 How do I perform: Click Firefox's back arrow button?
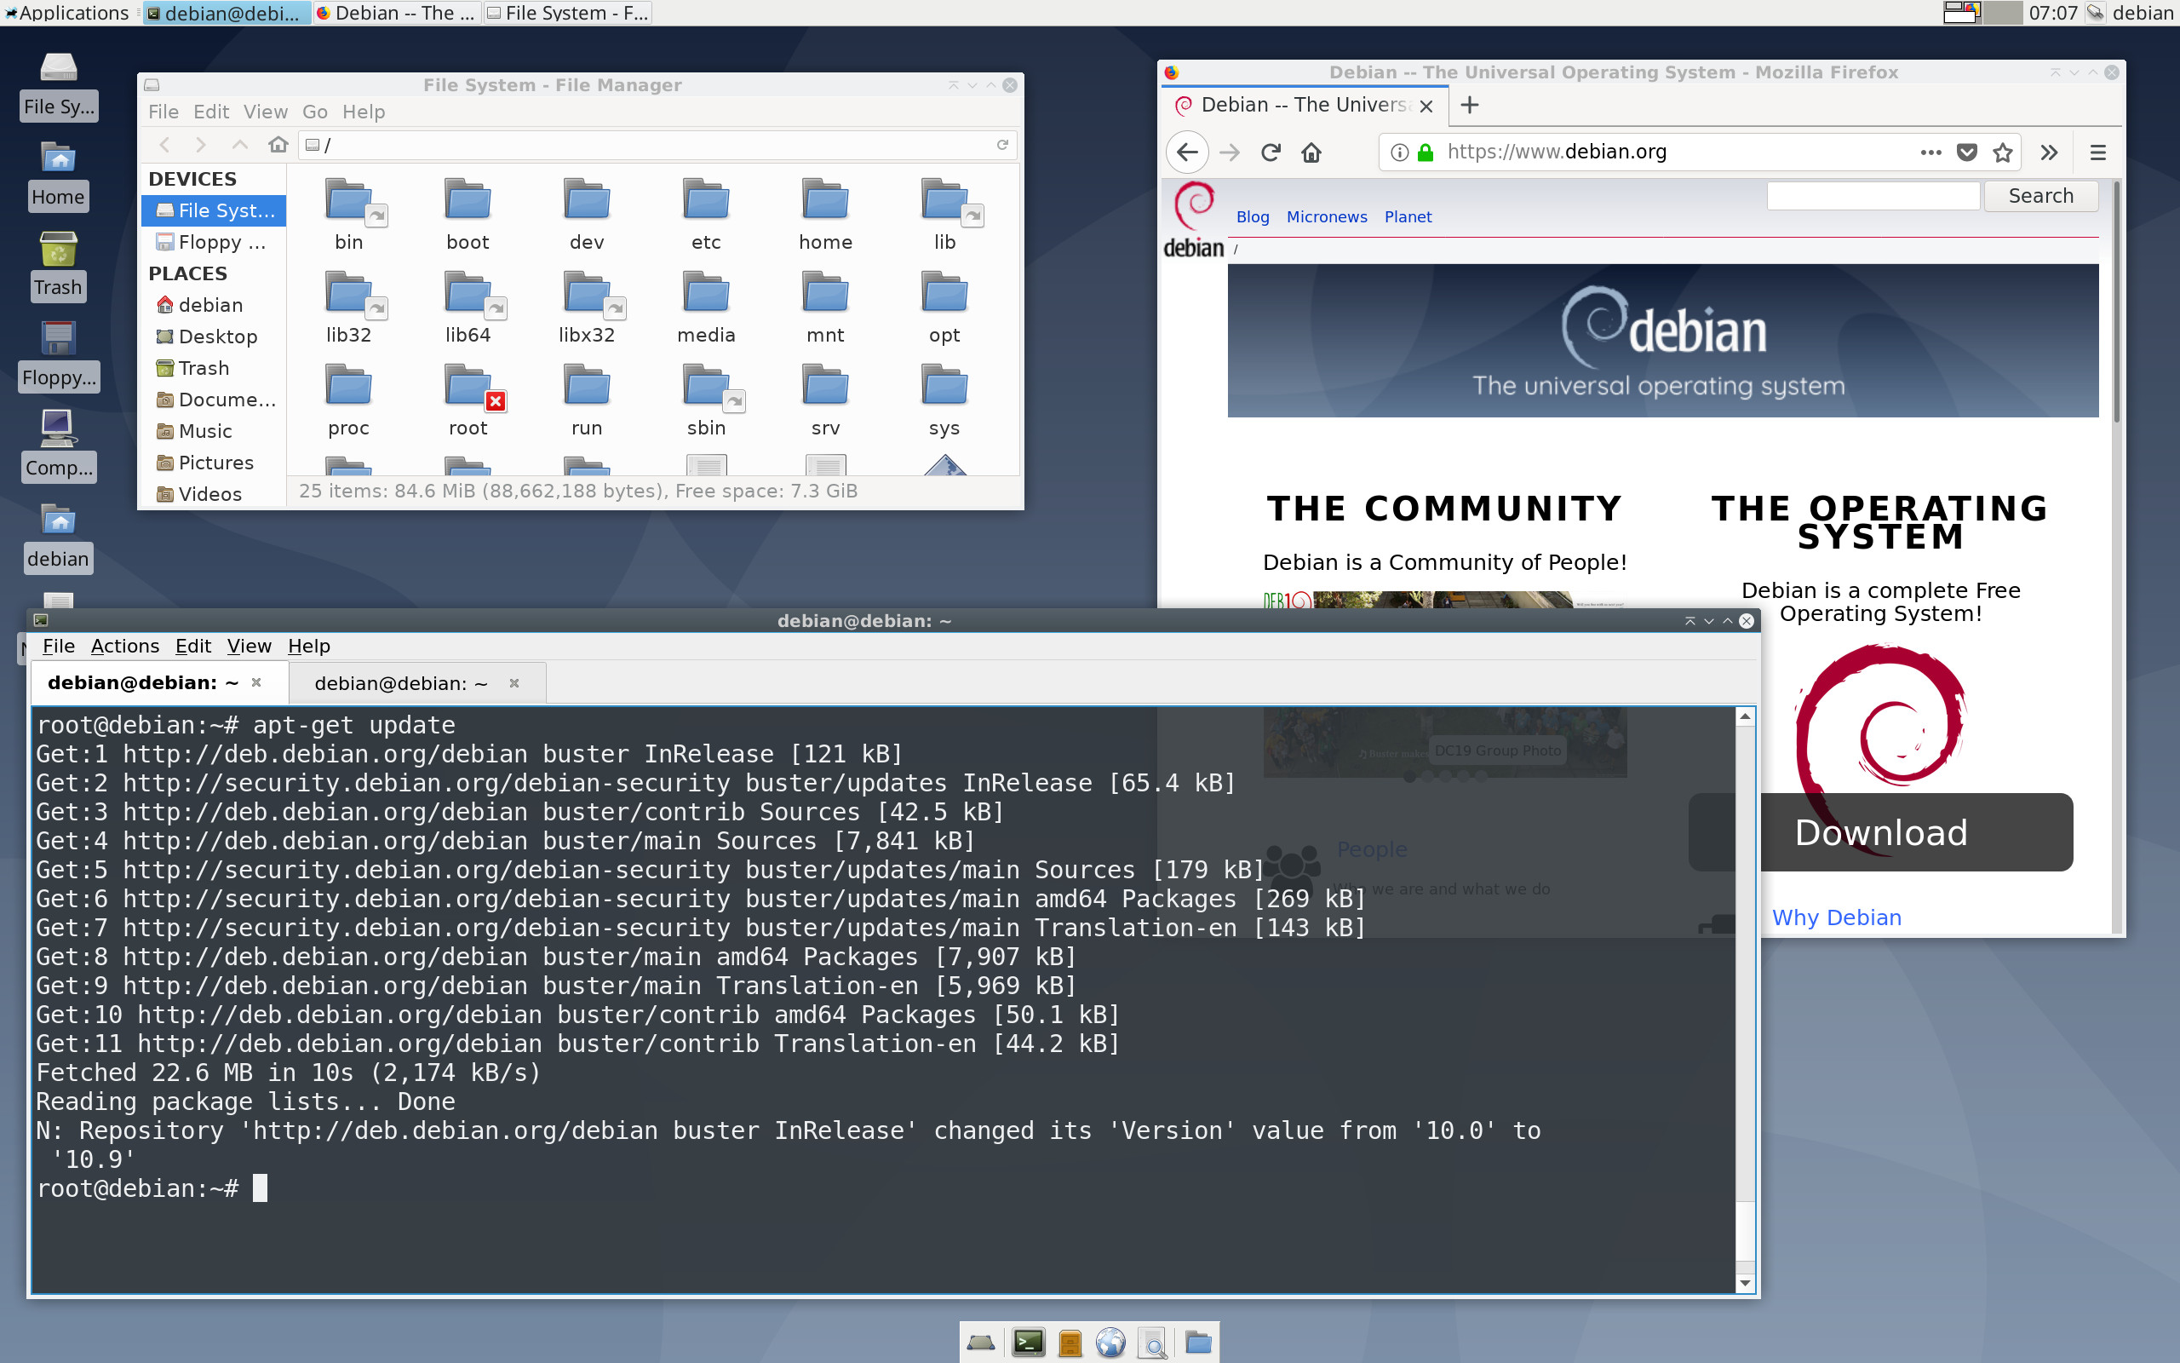click(x=1187, y=152)
